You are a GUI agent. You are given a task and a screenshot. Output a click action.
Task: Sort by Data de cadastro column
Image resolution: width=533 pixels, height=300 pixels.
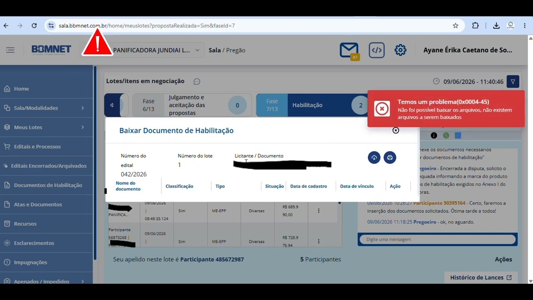point(309,186)
